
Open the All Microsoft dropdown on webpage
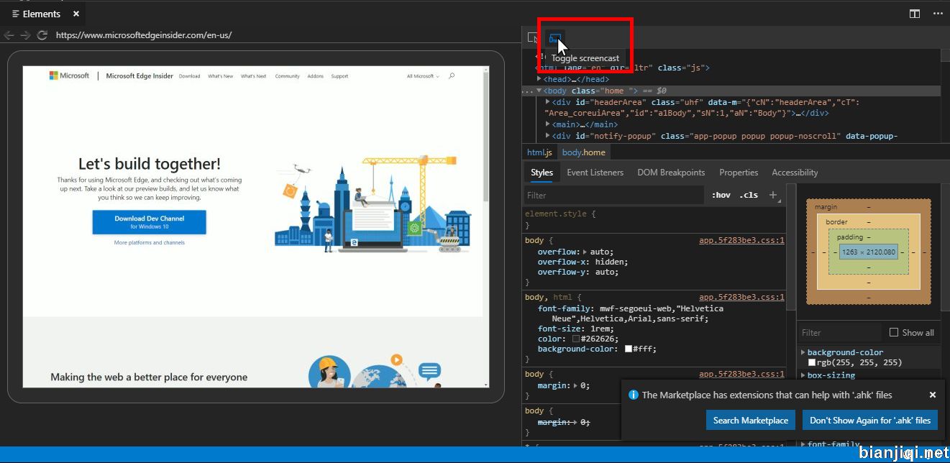pos(422,76)
